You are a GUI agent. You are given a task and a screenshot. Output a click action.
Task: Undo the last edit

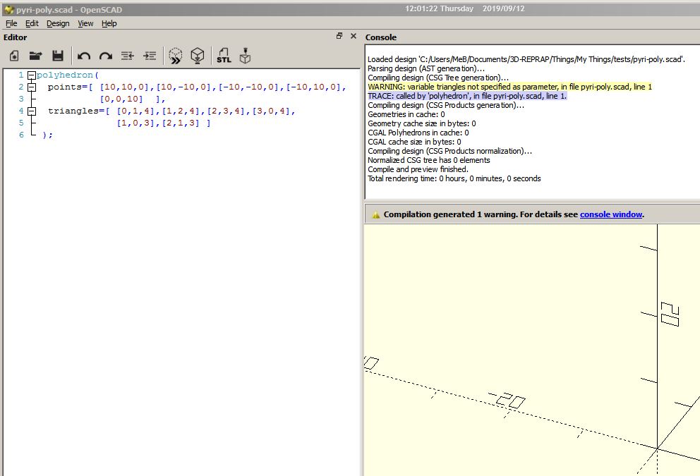84,55
